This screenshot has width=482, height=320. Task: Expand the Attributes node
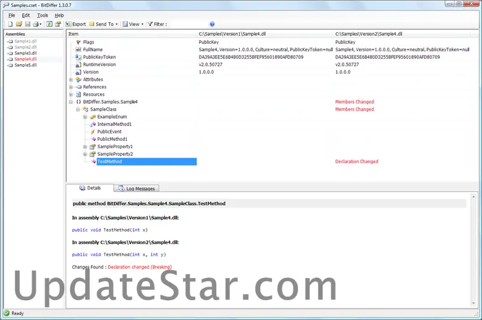(x=71, y=80)
